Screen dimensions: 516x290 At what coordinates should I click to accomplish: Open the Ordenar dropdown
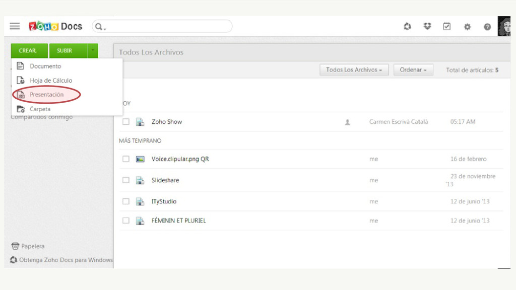click(x=413, y=69)
